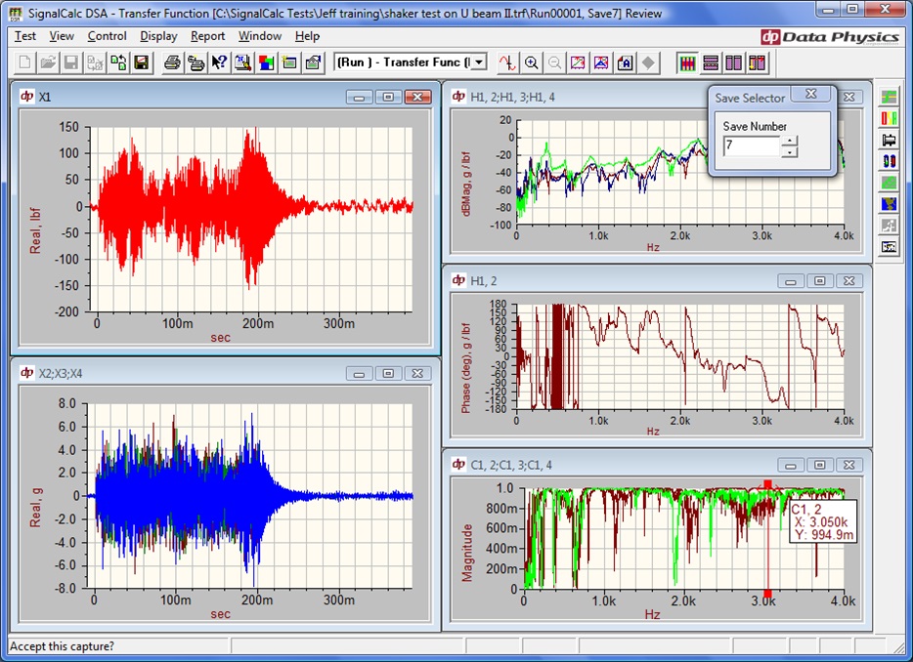Image resolution: width=913 pixels, height=662 pixels.
Task: Click the 'Phase (deg), g / lbf' axis label
Action: point(465,368)
